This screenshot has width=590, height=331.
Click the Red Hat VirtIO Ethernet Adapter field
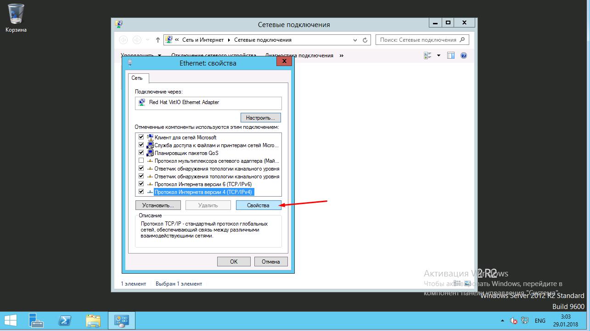click(x=208, y=103)
